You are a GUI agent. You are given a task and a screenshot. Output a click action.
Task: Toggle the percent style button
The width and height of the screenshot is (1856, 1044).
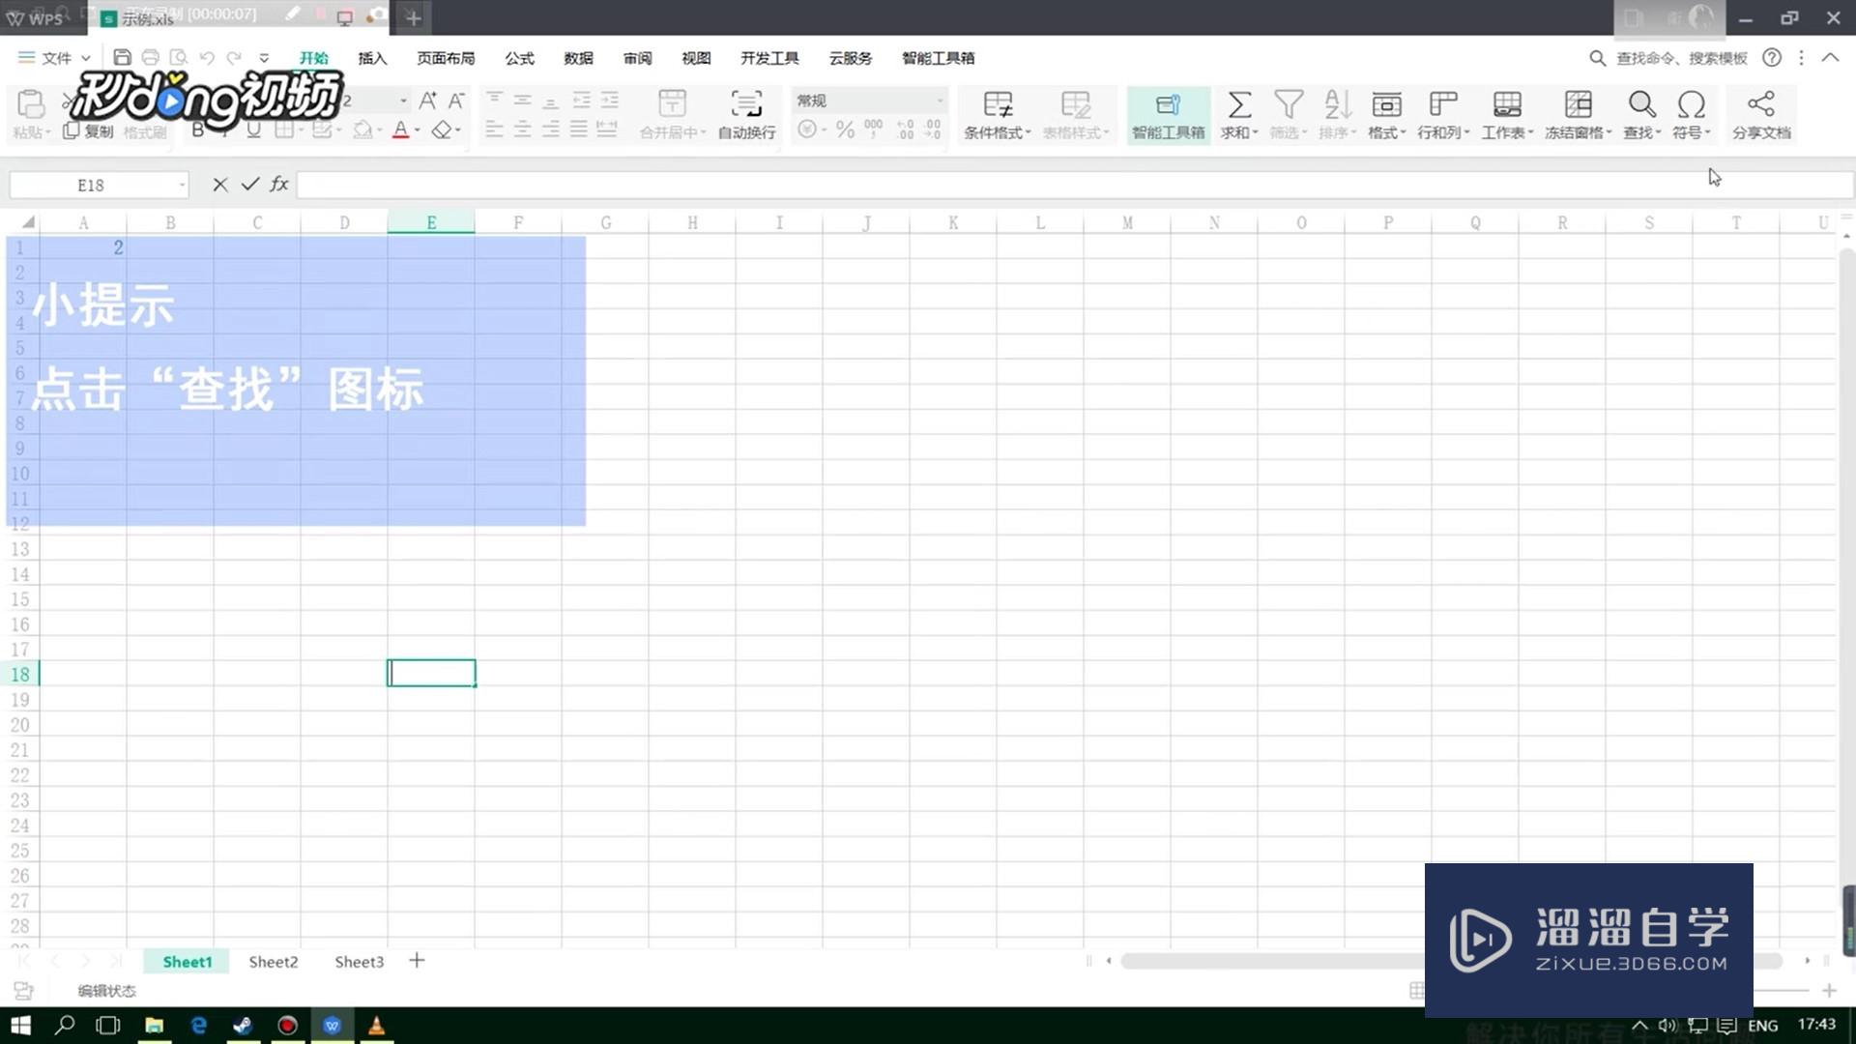coord(845,130)
